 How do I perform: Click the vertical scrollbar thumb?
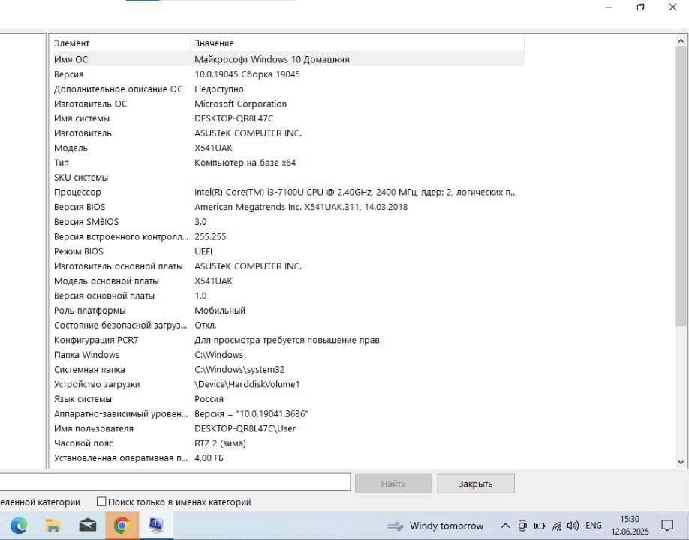[681, 186]
